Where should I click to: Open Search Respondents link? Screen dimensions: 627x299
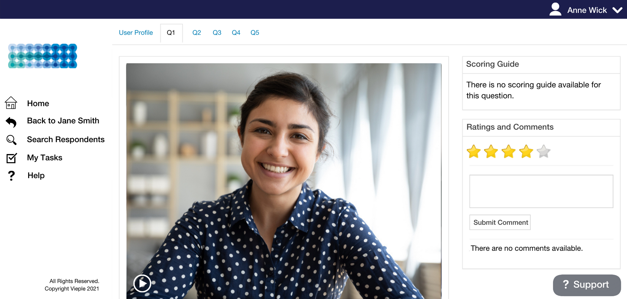(66, 139)
